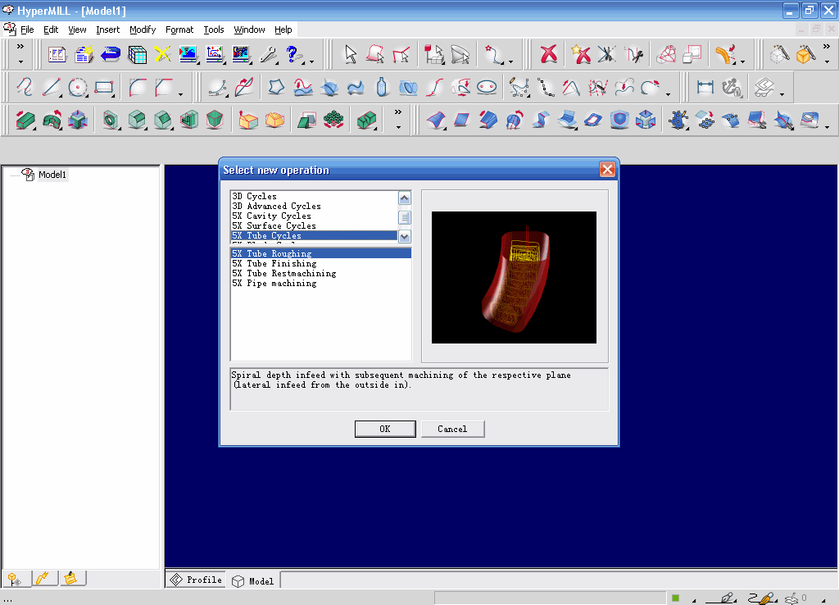Click the dotted point curve tool
This screenshot has width=839, height=605.
545,87
